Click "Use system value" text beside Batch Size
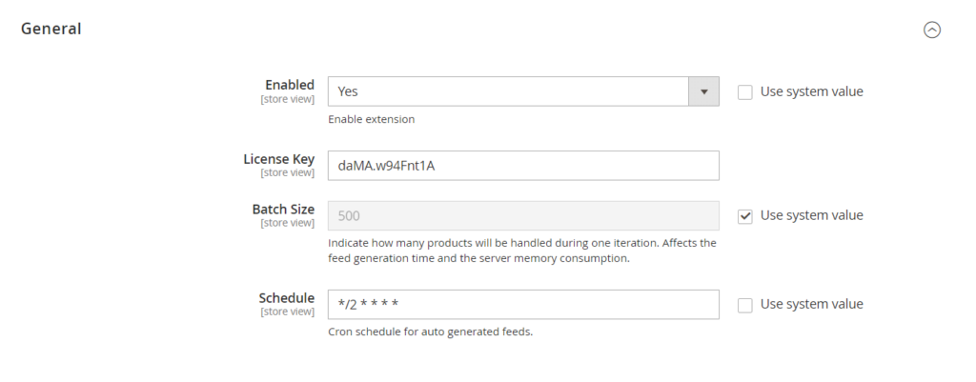 811,215
